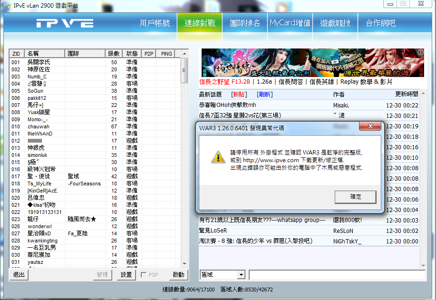Select user [KinGeR]AcE. in the list
The image size is (436, 300).
click(95, 191)
